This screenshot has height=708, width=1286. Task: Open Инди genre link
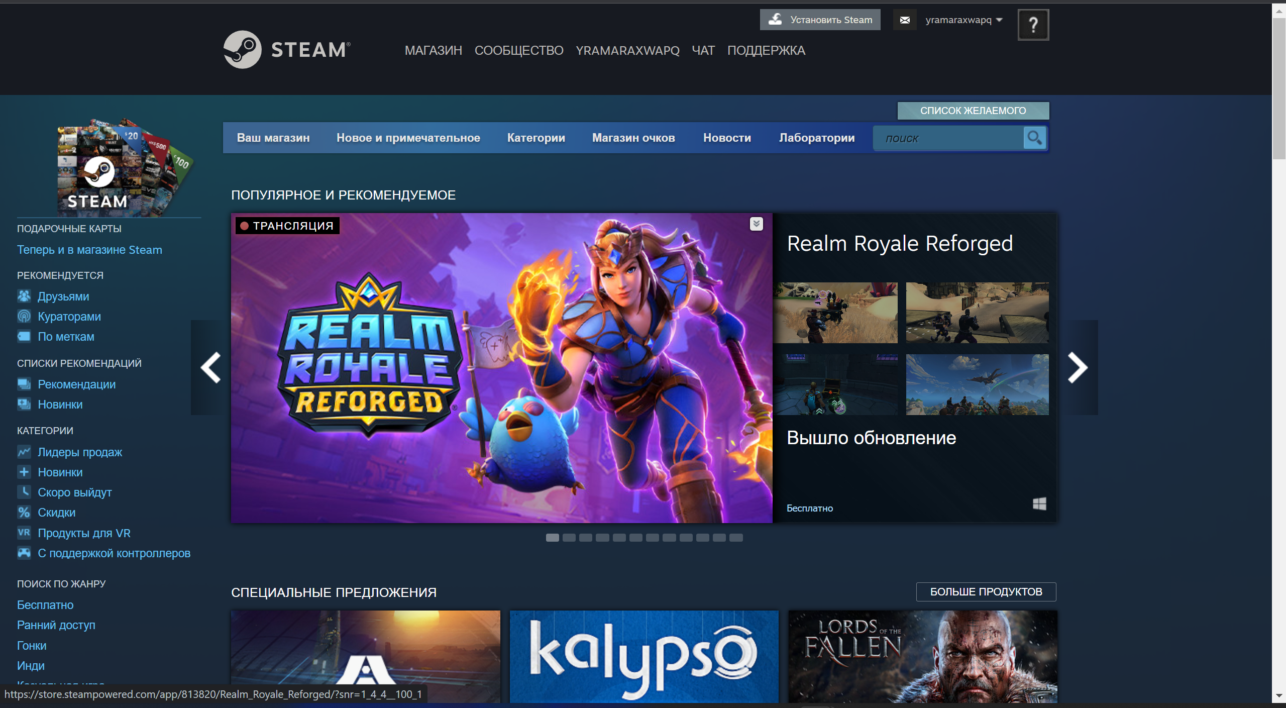31,666
